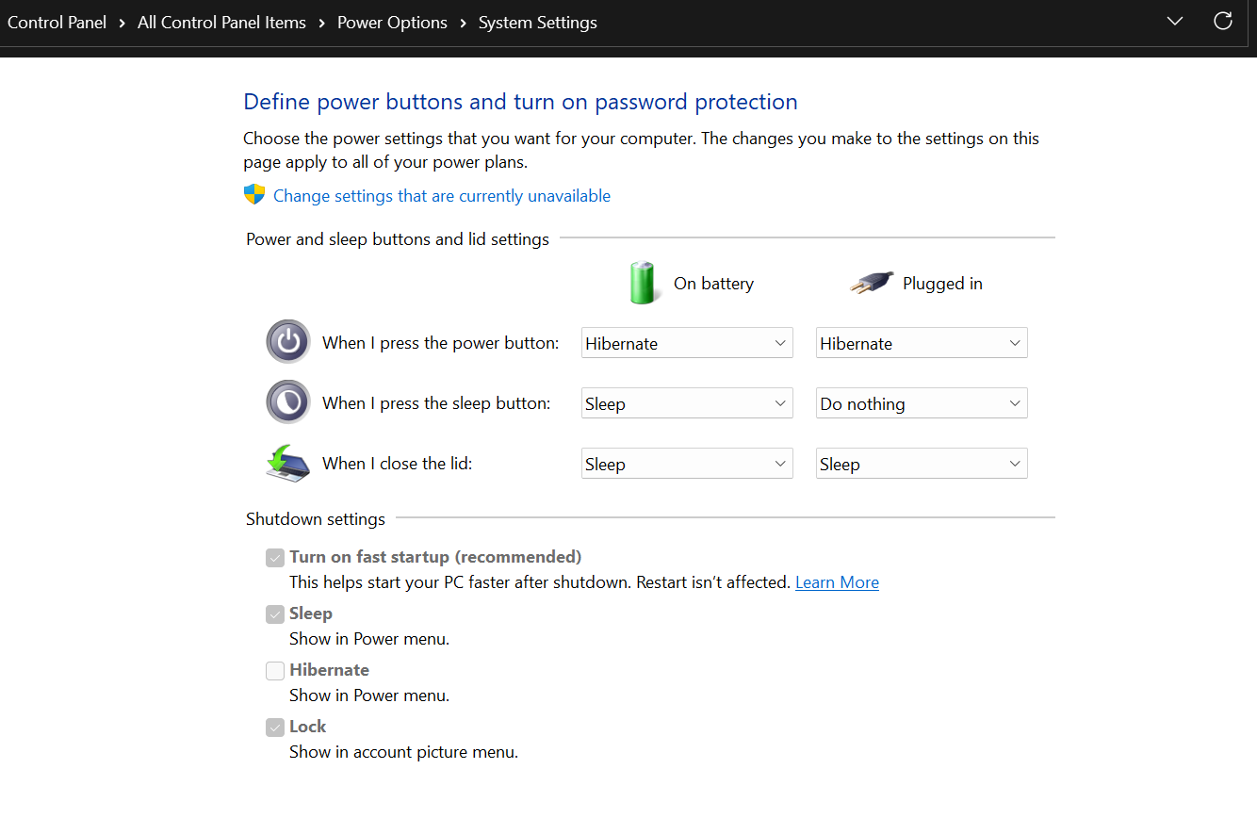Click the power plug icon
1257x818 pixels.
pyautogui.click(x=871, y=283)
